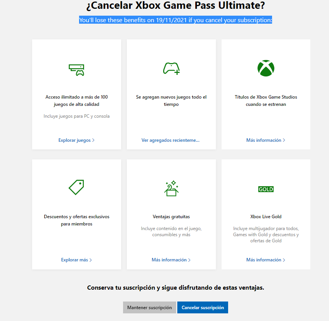This screenshot has width=329, height=321.
Task: Click the 'Ventajas gratuitas' title
Action: (x=171, y=217)
